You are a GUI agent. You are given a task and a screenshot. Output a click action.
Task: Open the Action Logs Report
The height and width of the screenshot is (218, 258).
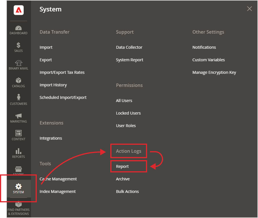[122, 166]
